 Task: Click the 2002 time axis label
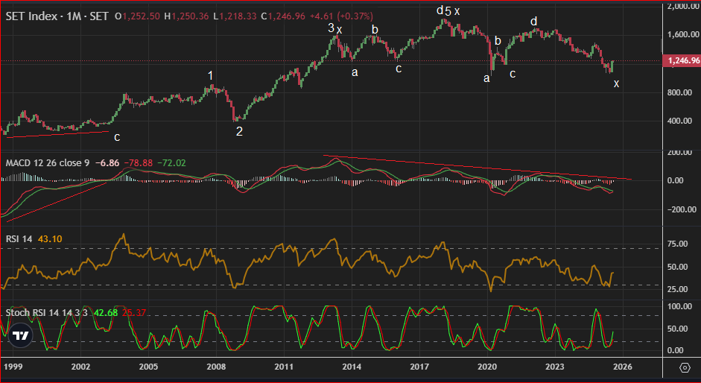point(81,367)
